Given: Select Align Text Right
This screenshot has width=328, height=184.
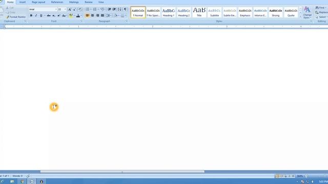Looking at the screenshot, I should point(97,15).
